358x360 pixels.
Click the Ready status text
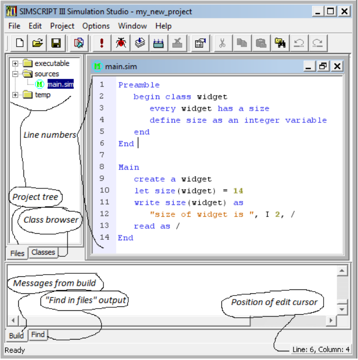[x=15, y=350]
